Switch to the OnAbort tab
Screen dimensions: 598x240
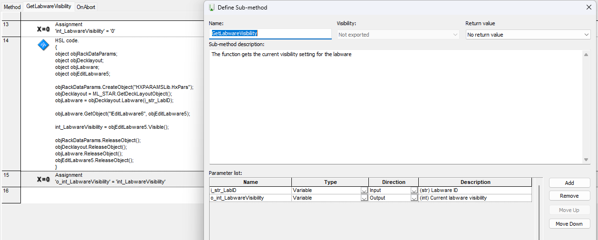(x=86, y=7)
